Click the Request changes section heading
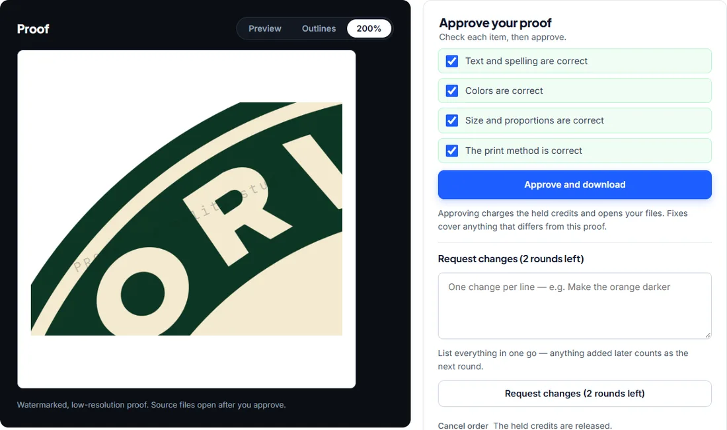 [x=510, y=259]
